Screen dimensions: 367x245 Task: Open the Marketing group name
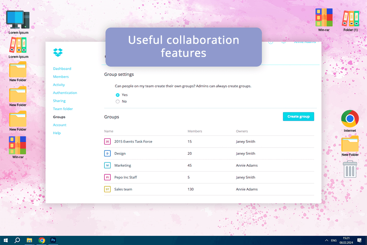(x=123, y=165)
